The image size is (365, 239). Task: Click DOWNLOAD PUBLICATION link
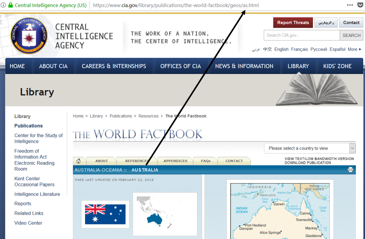coord(307,163)
